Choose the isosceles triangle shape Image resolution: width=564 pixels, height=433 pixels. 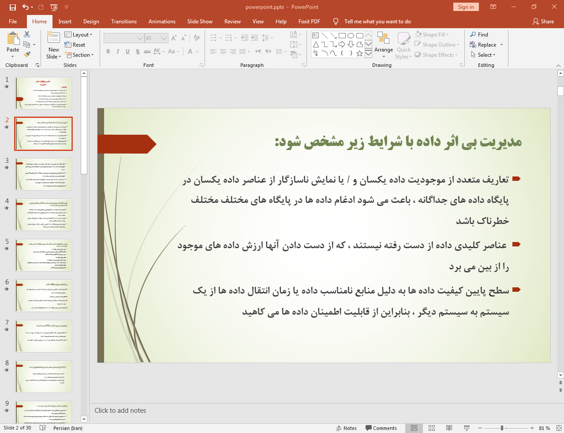(316, 44)
